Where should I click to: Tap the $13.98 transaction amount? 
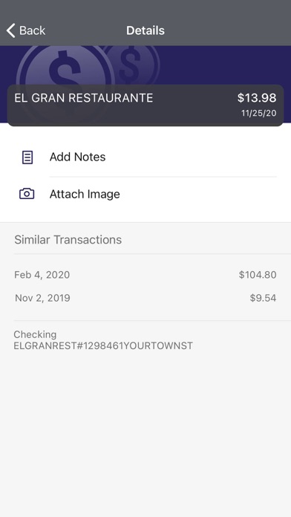click(257, 98)
